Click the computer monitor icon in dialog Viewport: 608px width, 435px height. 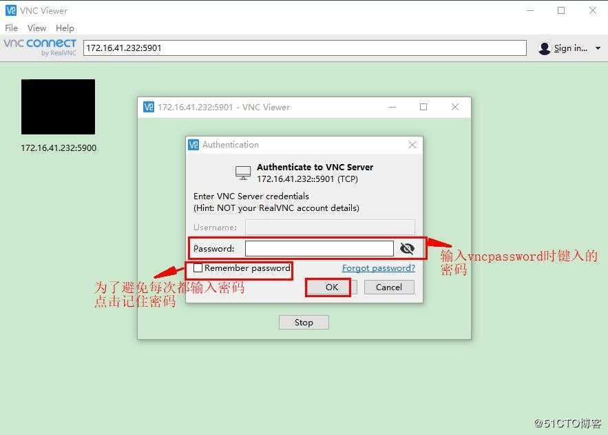point(243,173)
